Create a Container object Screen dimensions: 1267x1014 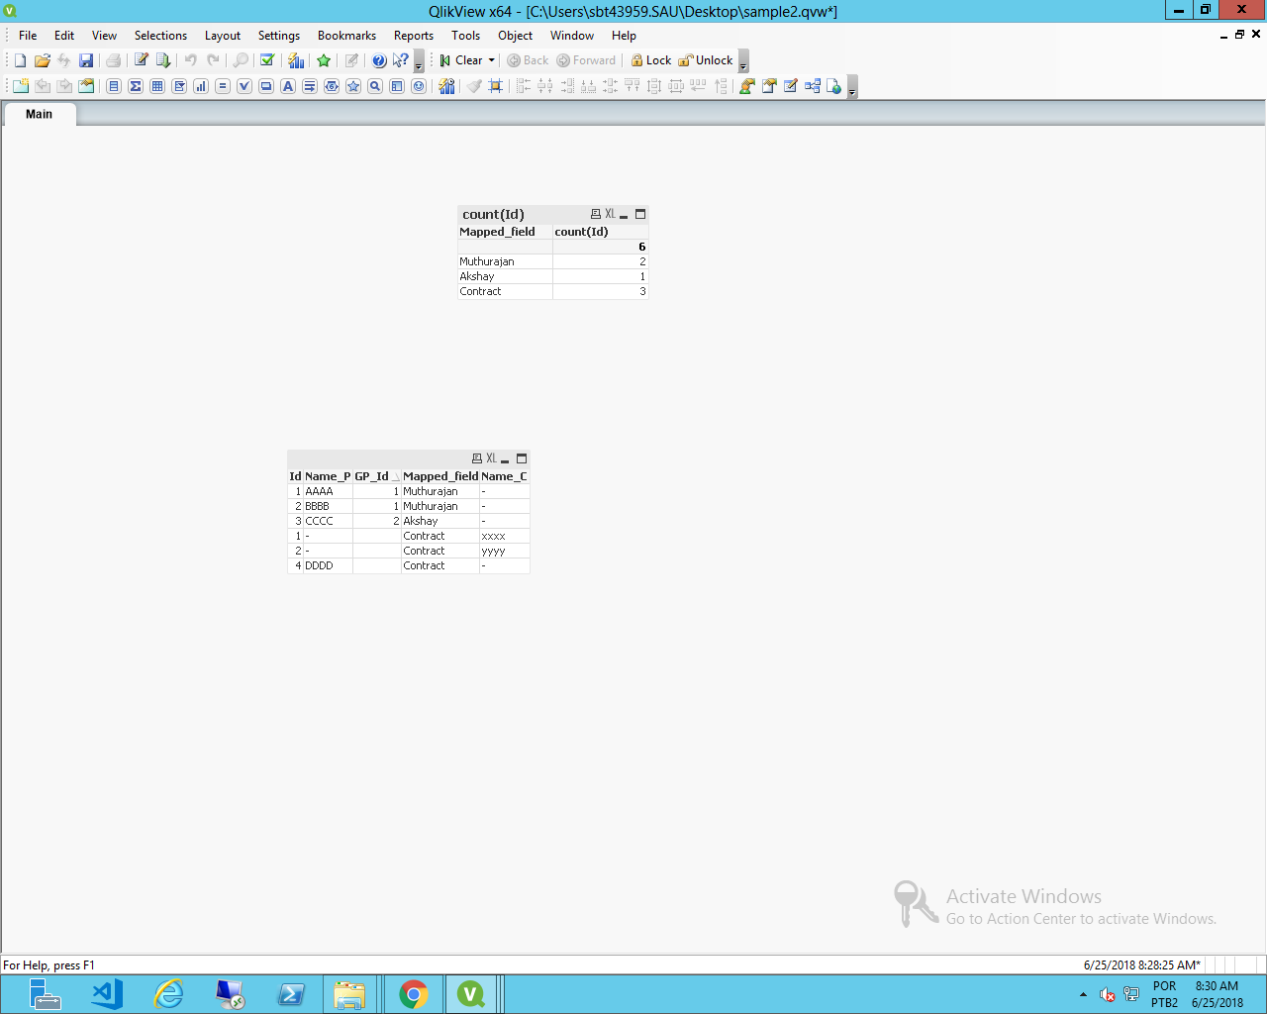[397, 86]
